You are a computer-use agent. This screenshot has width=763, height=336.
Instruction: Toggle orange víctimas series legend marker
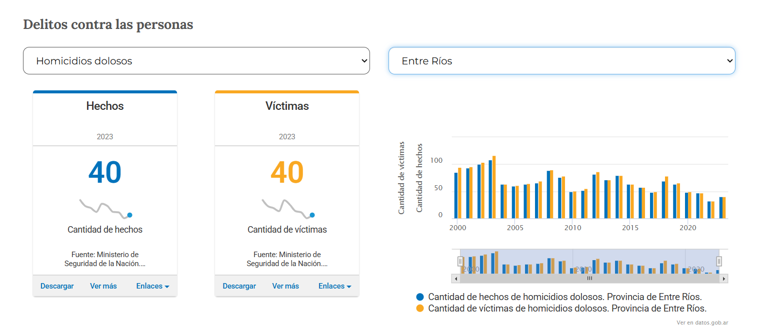pos(420,309)
